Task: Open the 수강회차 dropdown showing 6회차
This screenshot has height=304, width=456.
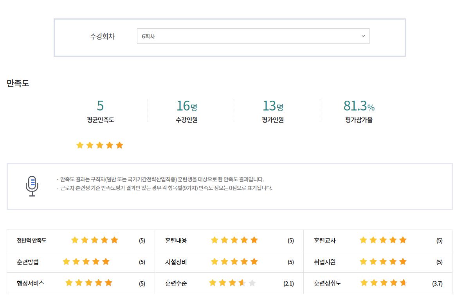Action: coord(252,36)
